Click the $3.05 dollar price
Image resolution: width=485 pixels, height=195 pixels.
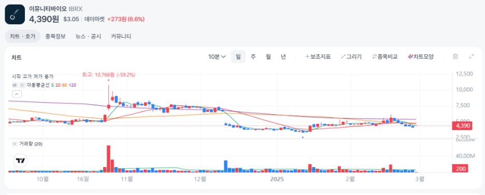pos(71,19)
